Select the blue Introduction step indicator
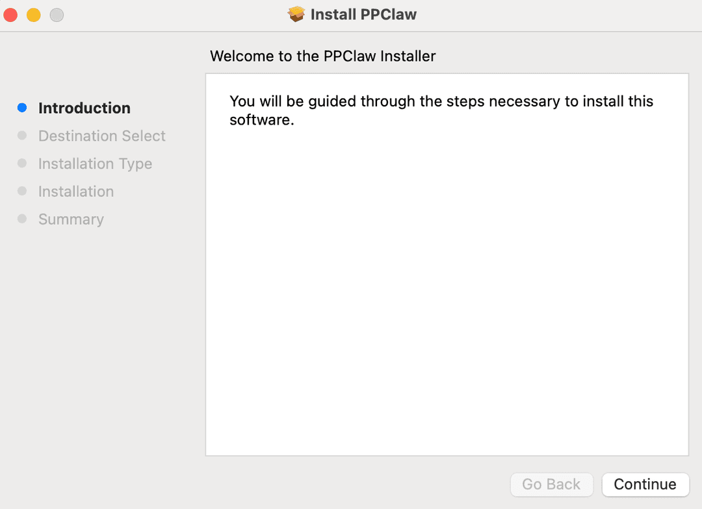The height and width of the screenshot is (509, 702). tap(23, 107)
